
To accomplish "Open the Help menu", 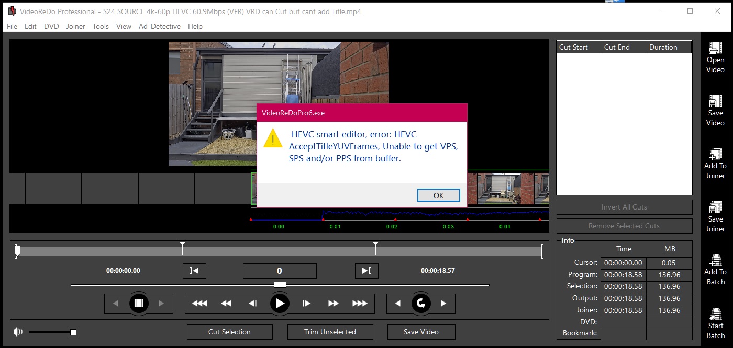I will [x=195, y=26].
